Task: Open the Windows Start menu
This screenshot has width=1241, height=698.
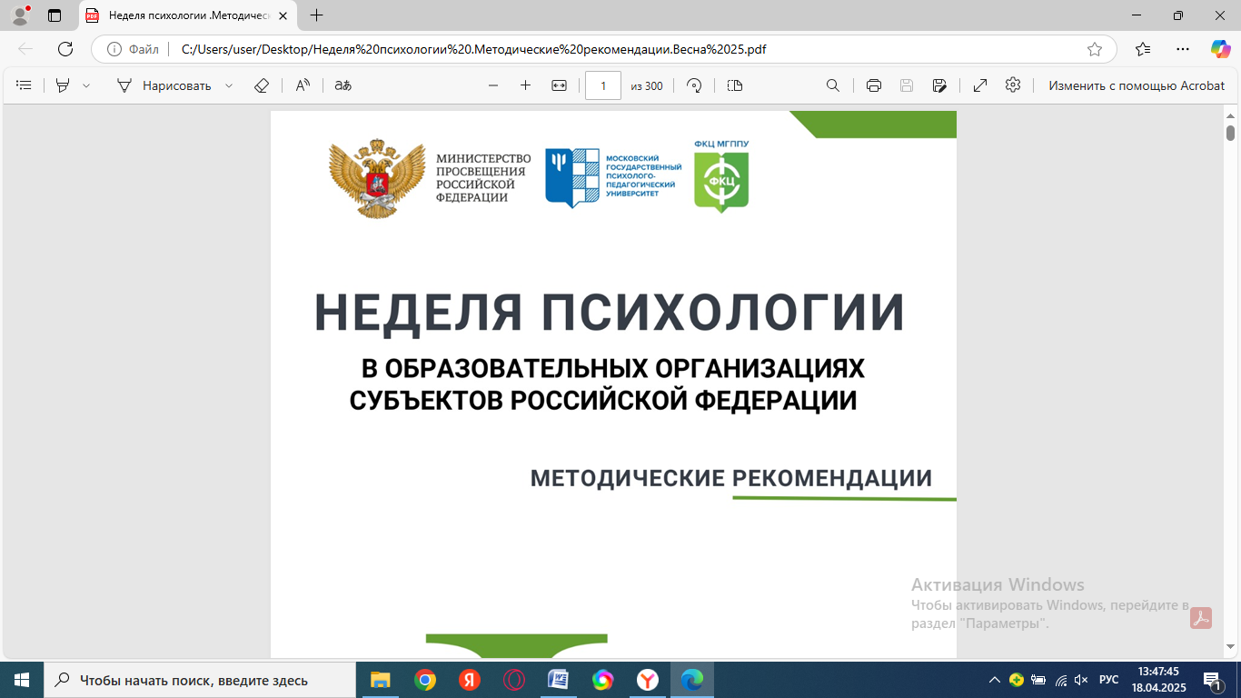Action: pos(22,680)
